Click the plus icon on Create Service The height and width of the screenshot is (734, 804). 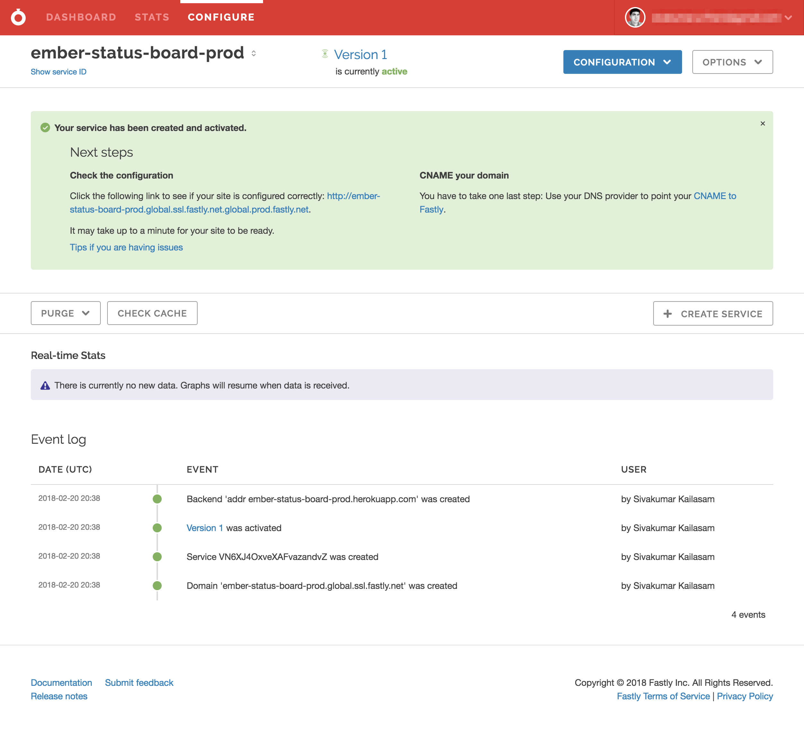coord(668,314)
